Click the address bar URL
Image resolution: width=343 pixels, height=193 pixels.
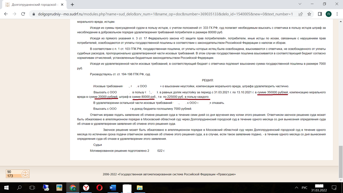click(165, 14)
